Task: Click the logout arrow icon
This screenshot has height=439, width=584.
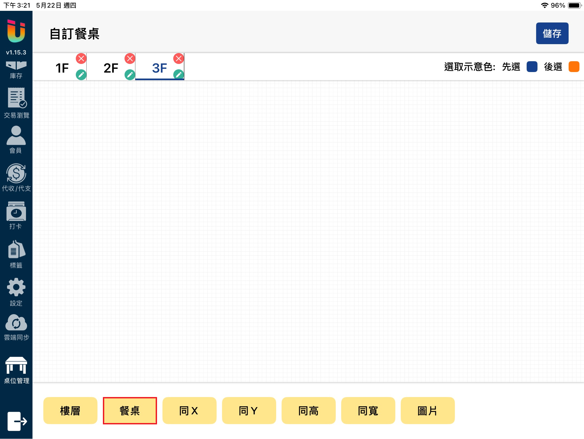Action: click(x=17, y=421)
